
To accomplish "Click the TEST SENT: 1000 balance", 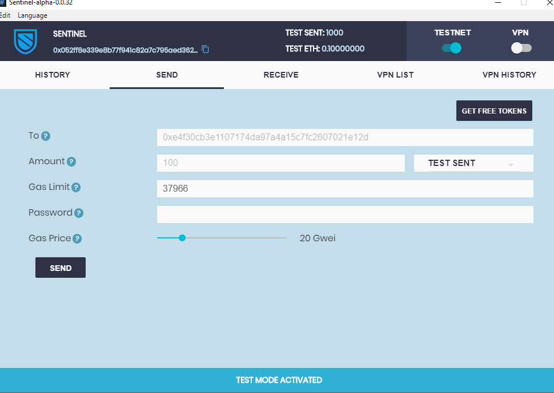I will point(314,33).
